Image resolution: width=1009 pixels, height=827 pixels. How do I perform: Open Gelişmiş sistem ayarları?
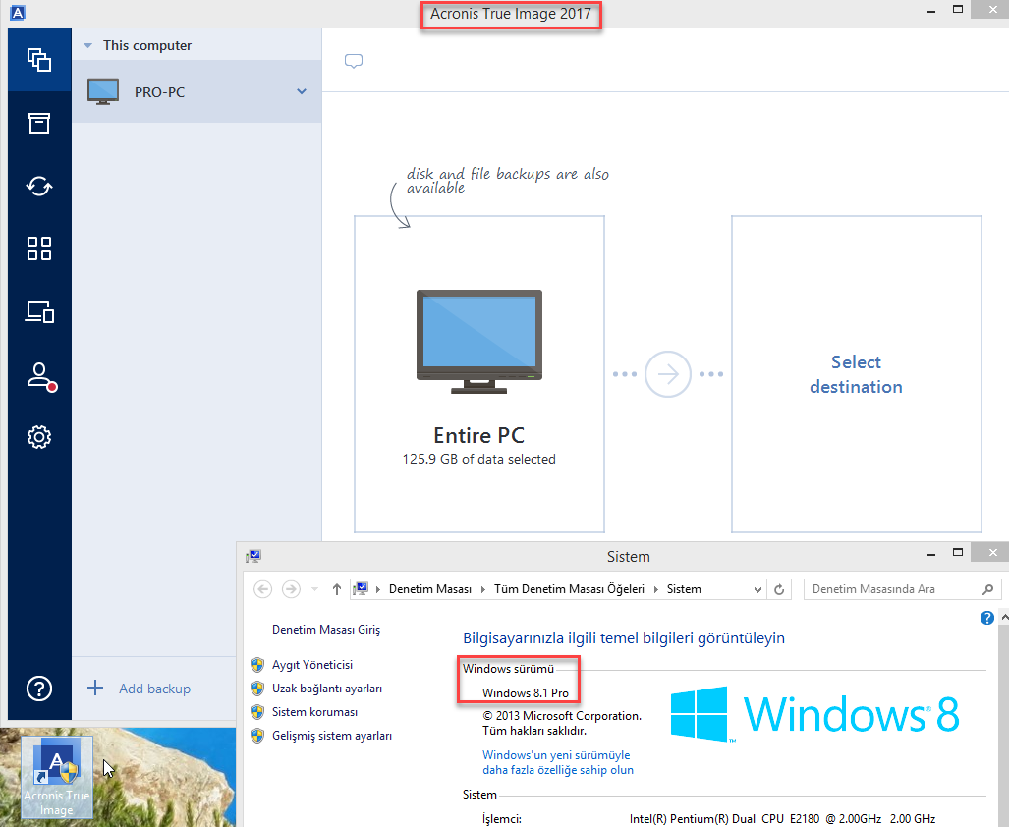332,736
